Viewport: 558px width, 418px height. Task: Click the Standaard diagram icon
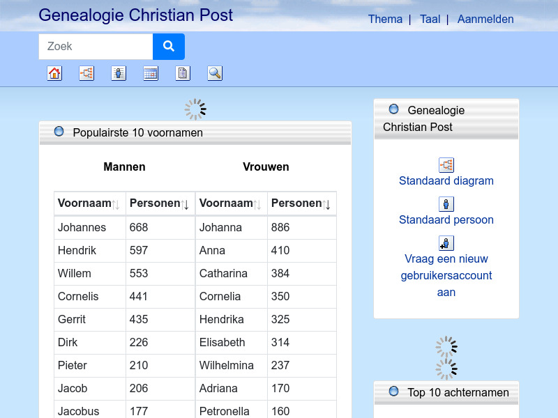coord(446,164)
